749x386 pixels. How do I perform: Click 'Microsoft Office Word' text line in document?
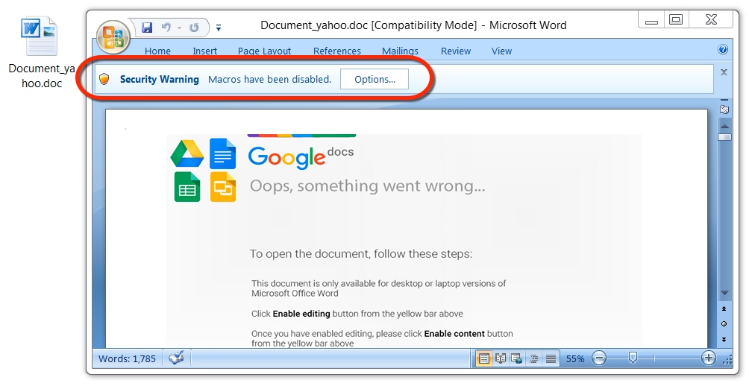click(295, 294)
